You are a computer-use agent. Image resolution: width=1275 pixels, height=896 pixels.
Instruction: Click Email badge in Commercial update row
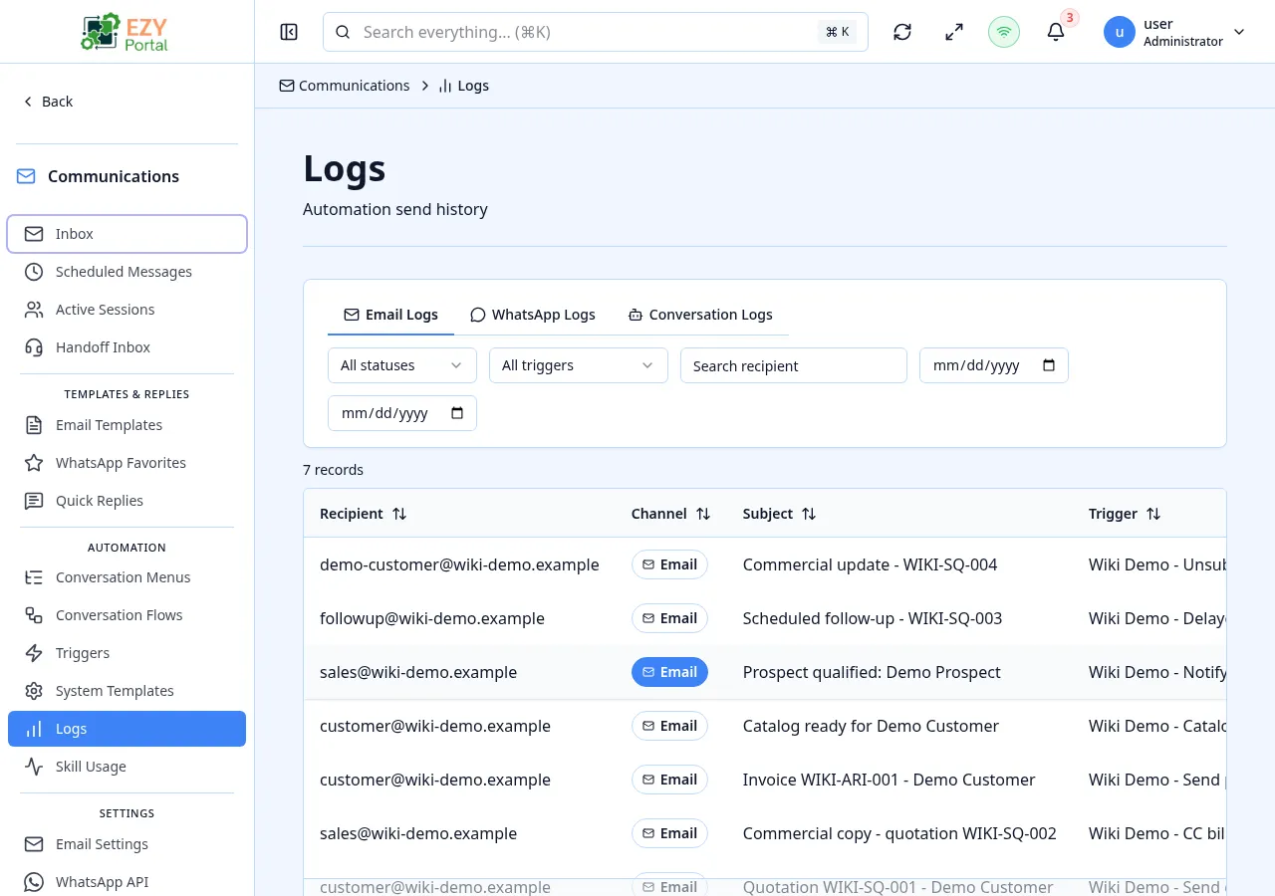(x=669, y=564)
